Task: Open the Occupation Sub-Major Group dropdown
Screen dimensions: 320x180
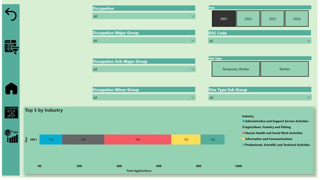Action: 193,69
